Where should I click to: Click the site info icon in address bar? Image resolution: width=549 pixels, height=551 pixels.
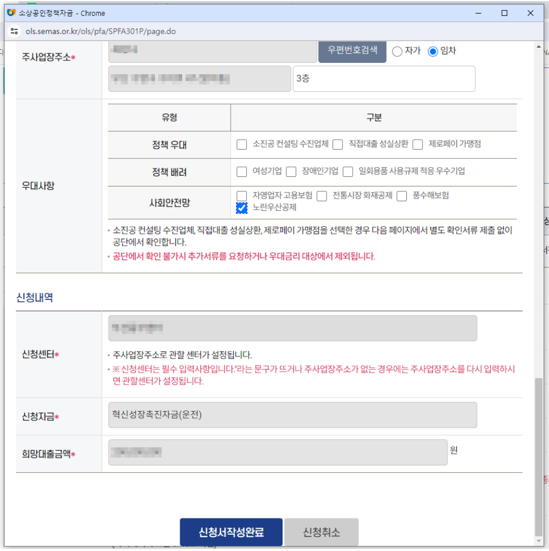(x=15, y=31)
